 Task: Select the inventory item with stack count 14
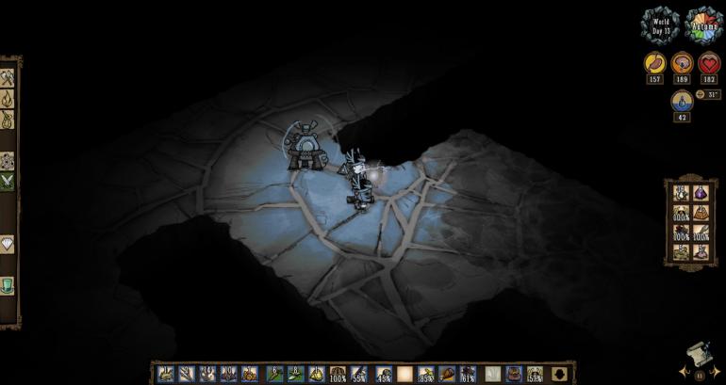point(207,374)
